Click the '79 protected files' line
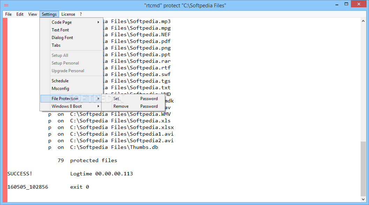Screen dimensions: 369x205 pyautogui.click(x=87, y=160)
